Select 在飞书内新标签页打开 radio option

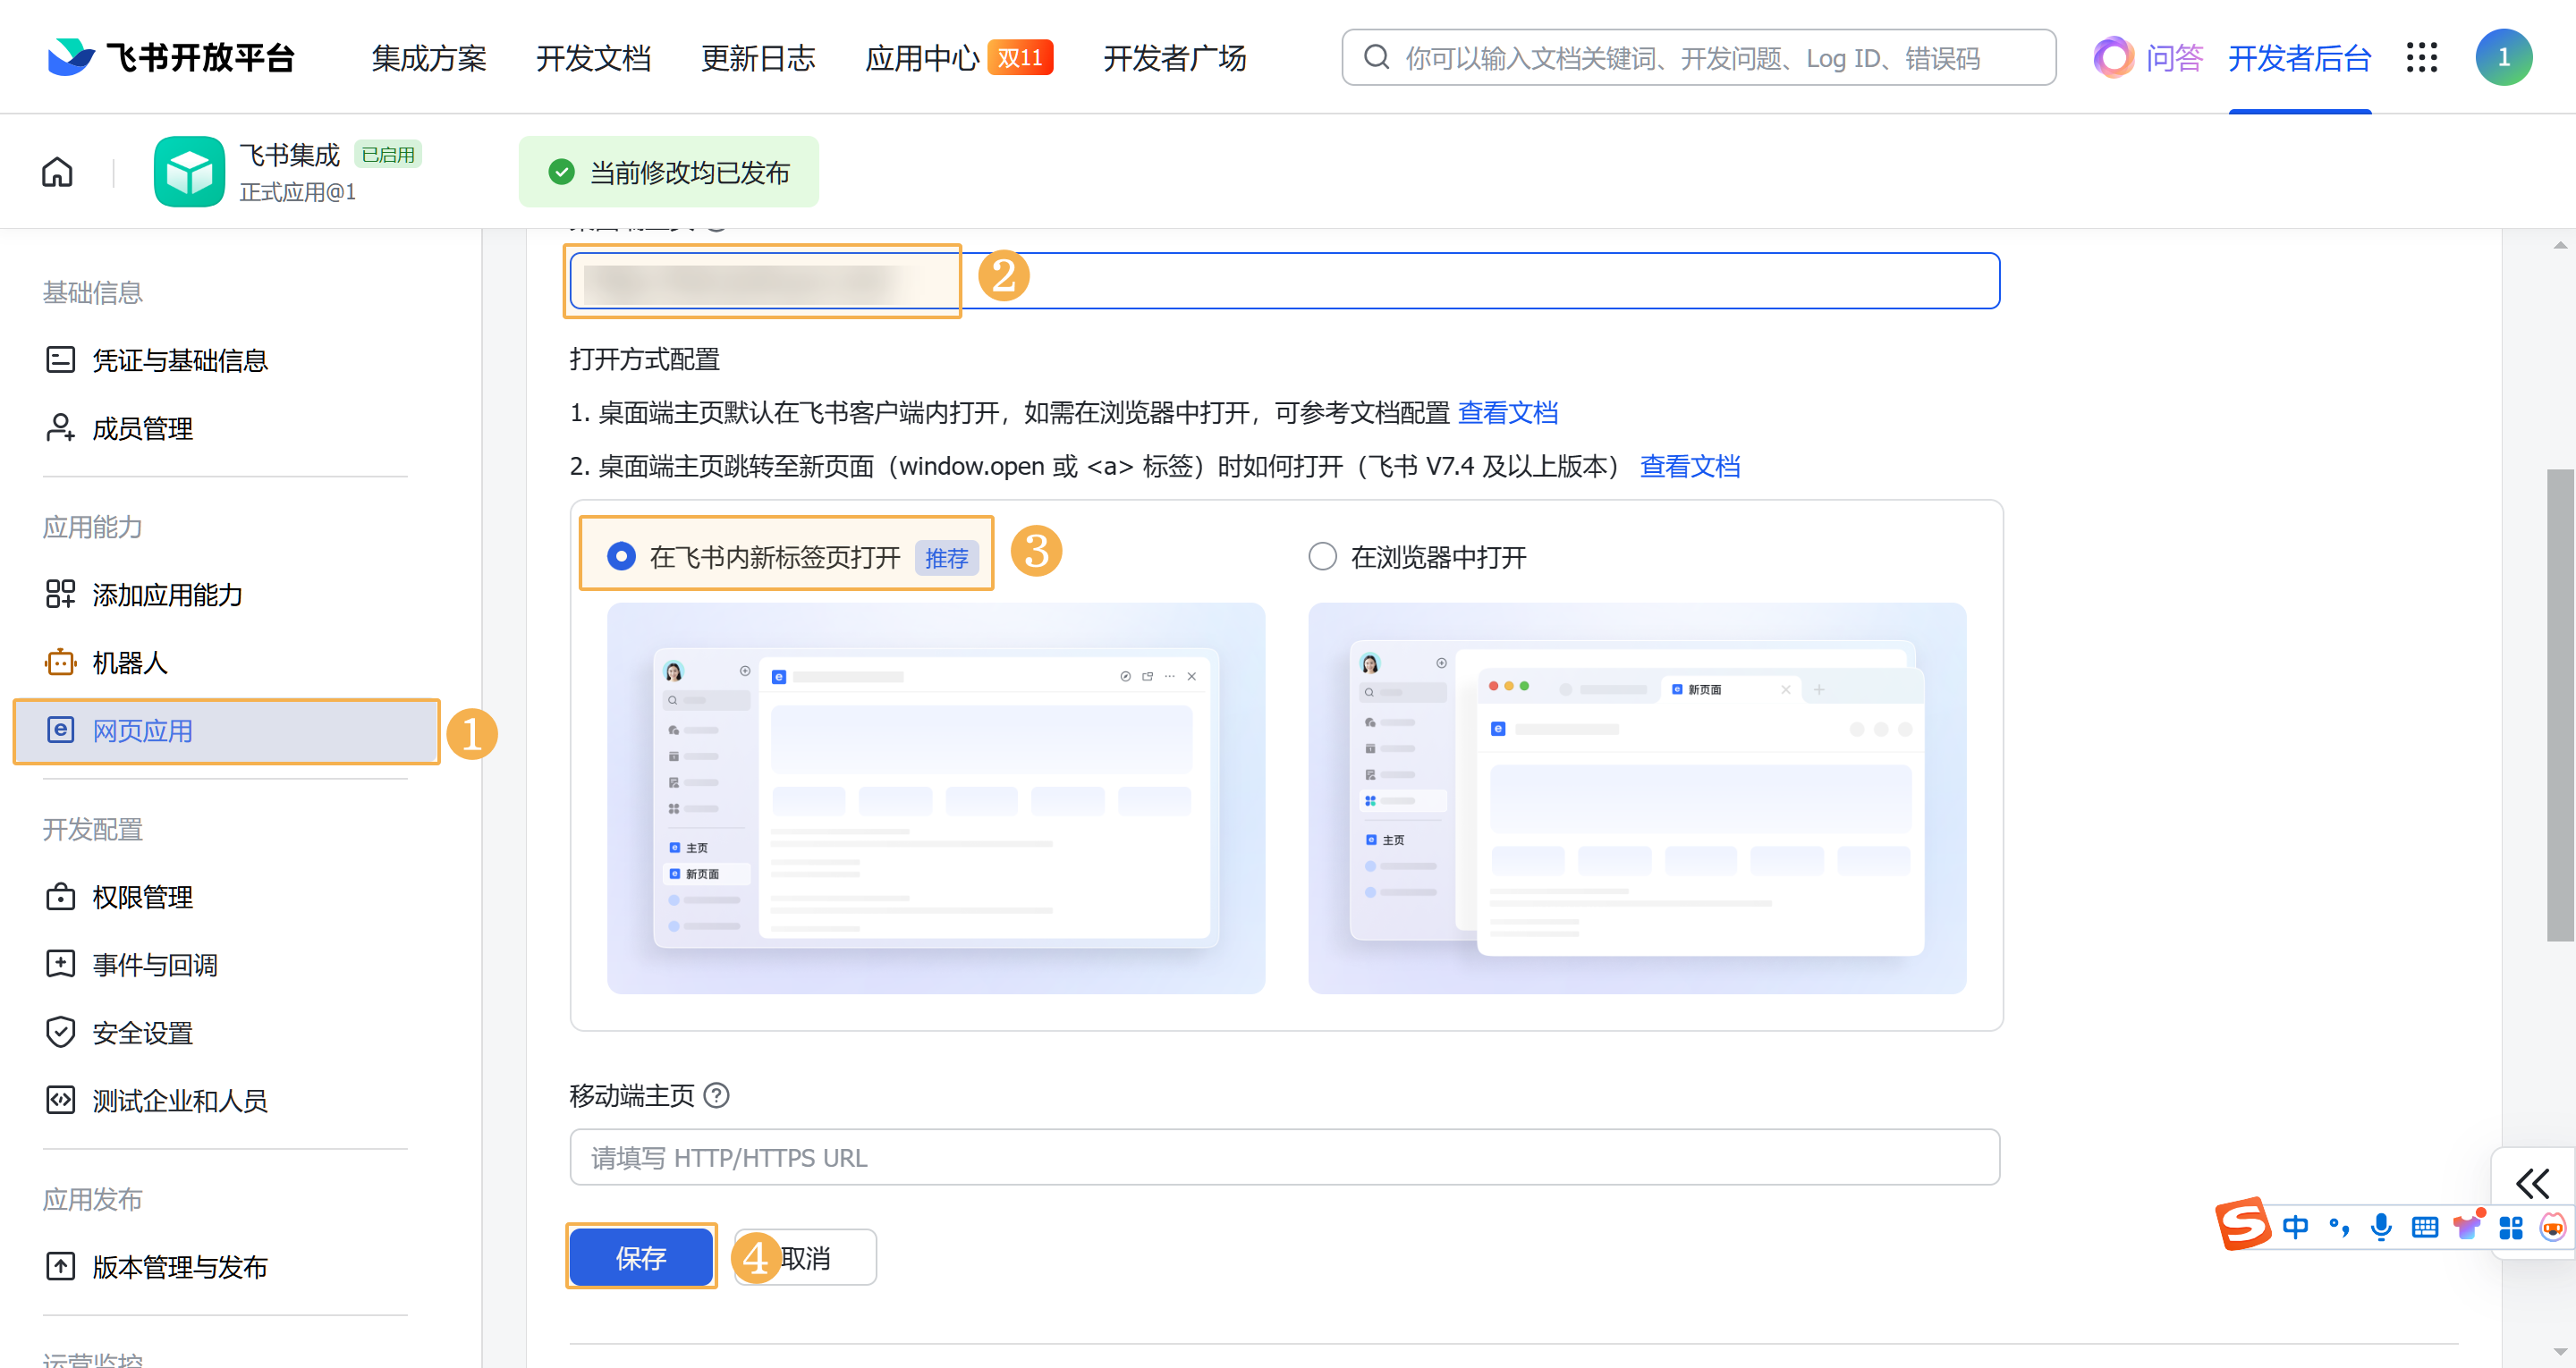[621, 557]
